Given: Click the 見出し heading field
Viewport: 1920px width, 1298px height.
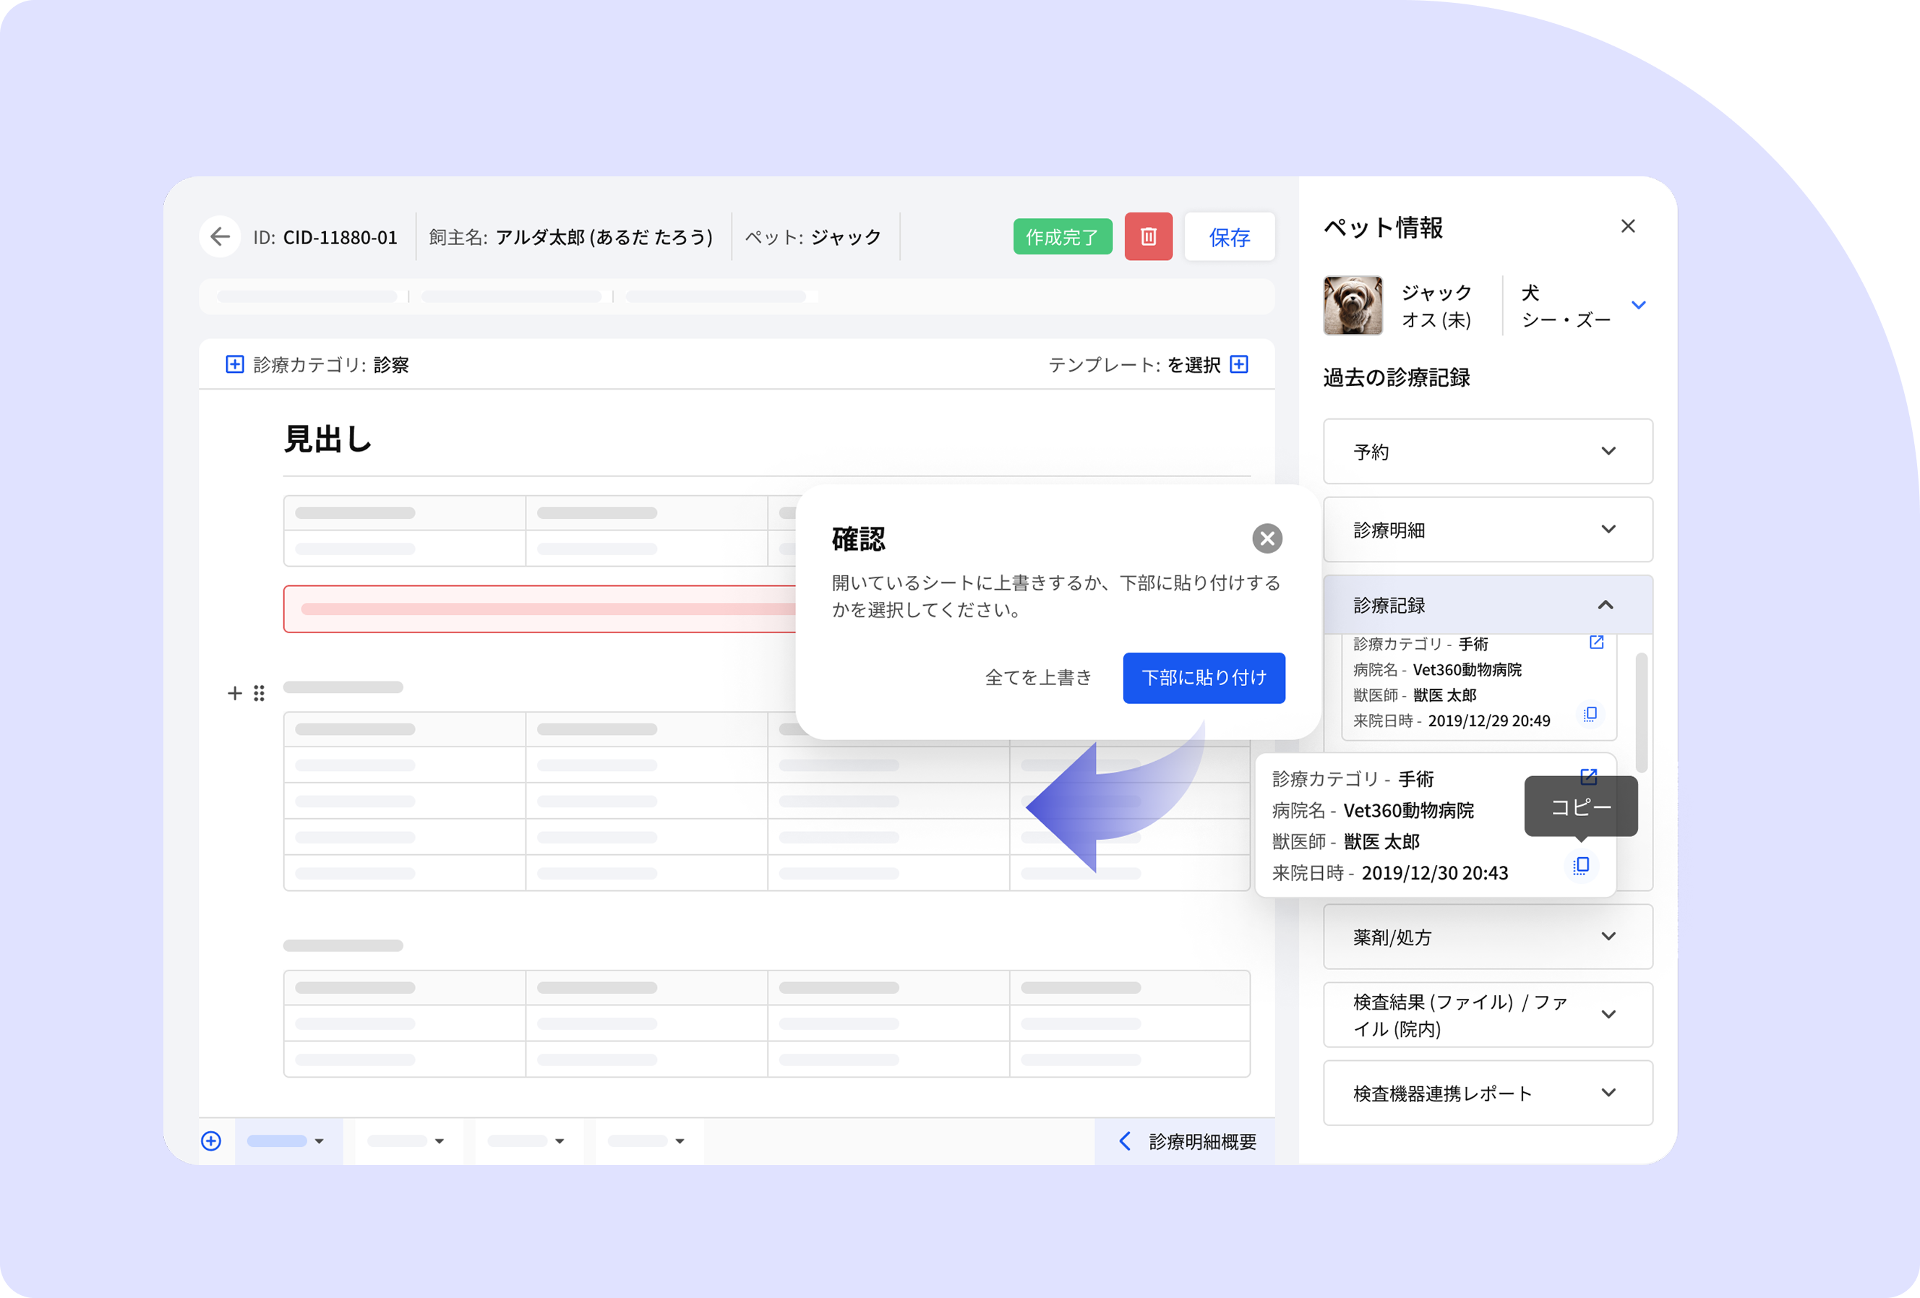Looking at the screenshot, I should click(x=328, y=439).
